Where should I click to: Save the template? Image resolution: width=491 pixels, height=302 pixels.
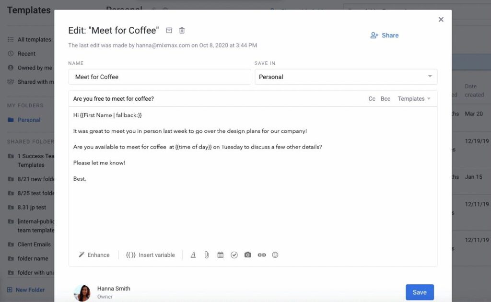click(x=420, y=292)
